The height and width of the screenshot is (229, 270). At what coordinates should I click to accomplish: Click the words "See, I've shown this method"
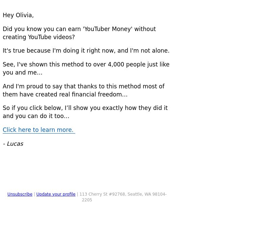tap(44, 64)
